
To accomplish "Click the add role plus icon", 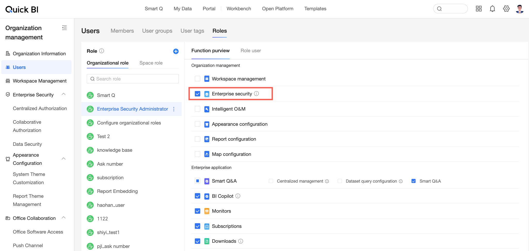I will tap(176, 51).
